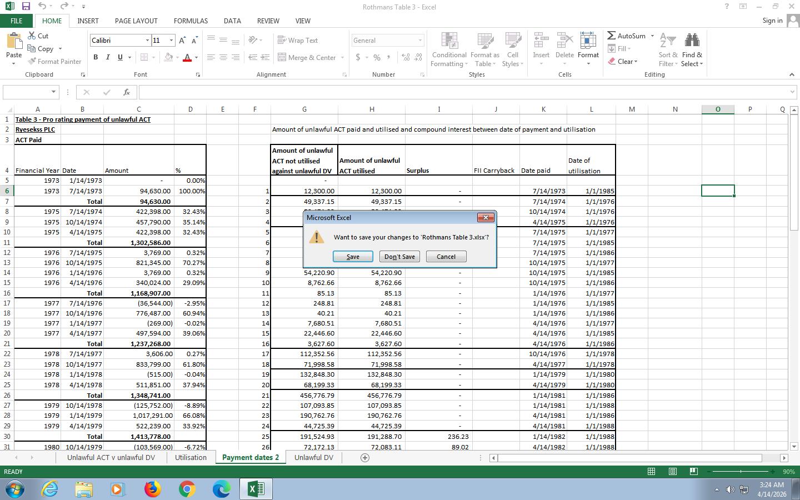Add a new sheet with plus icon

coord(365,458)
